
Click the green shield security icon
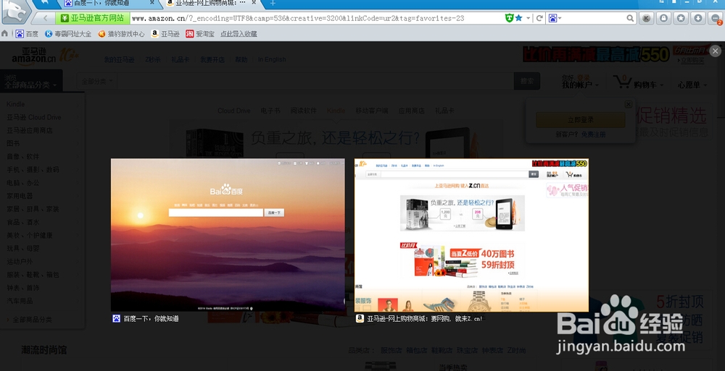tap(509, 18)
